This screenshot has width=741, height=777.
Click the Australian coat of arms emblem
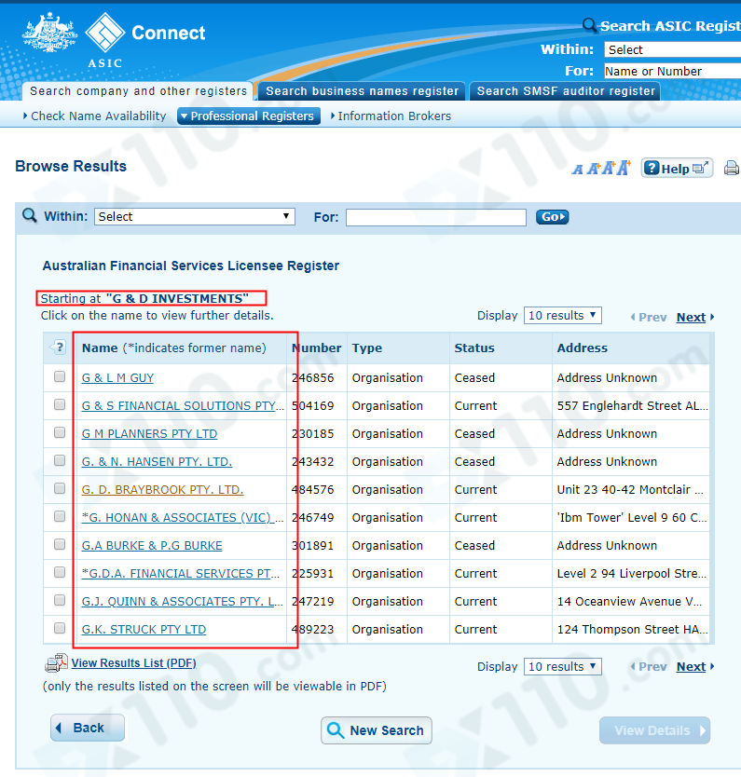(x=49, y=33)
